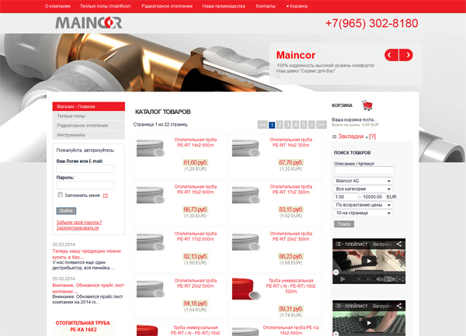Select Радиаторное отопление sidebar category
The image size is (466, 336).
(x=89, y=126)
